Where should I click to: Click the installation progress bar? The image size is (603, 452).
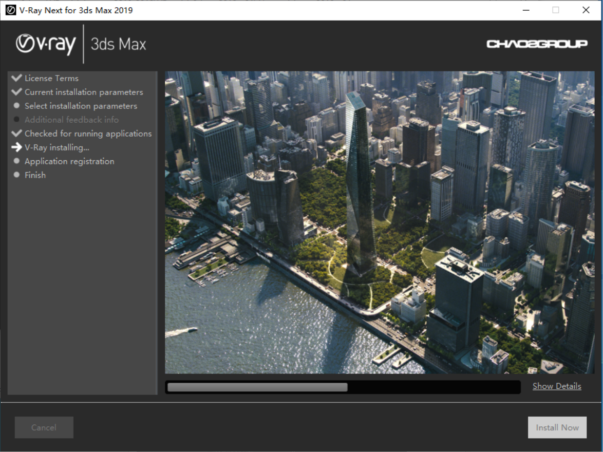click(x=343, y=387)
